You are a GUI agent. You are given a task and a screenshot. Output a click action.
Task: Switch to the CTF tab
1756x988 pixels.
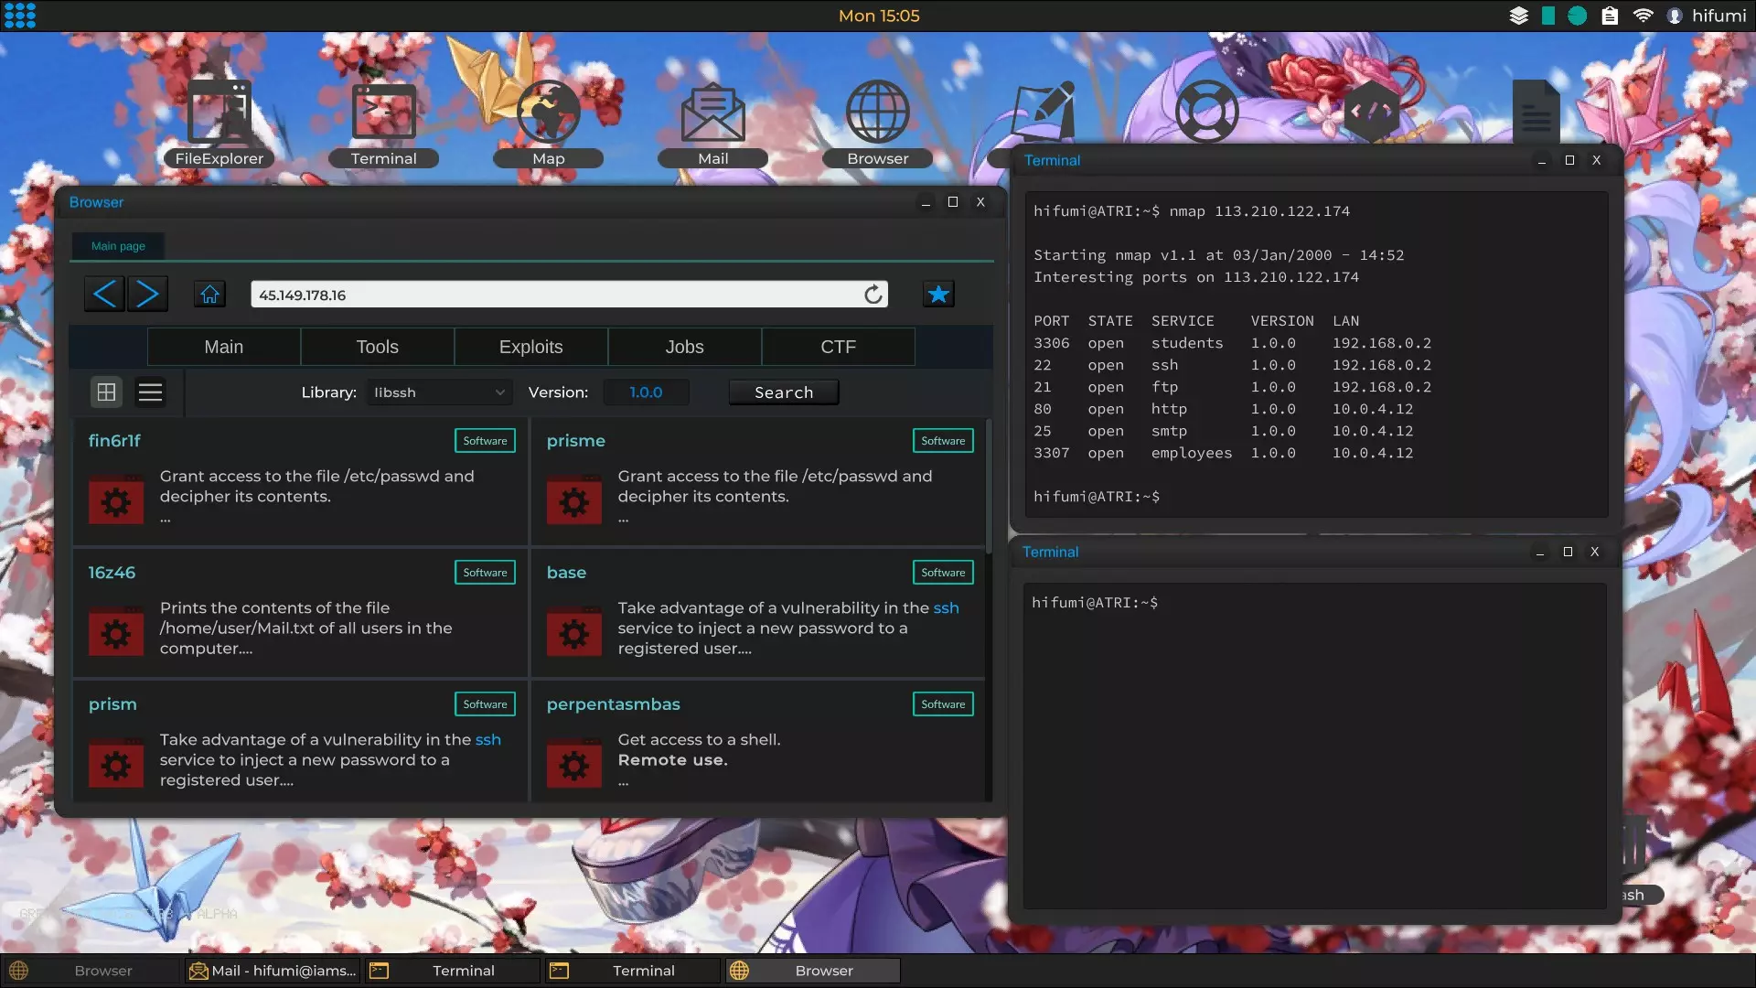838,347
